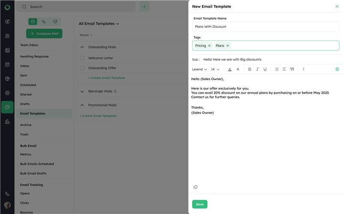The height and width of the screenshot is (214, 343).
Task: Go to Bulk Emails Scheduled
Action: click(x=37, y=164)
